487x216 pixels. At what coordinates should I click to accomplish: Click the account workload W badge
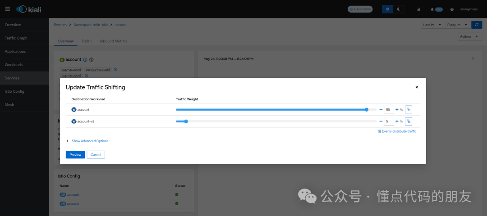pyautogui.click(x=74, y=109)
